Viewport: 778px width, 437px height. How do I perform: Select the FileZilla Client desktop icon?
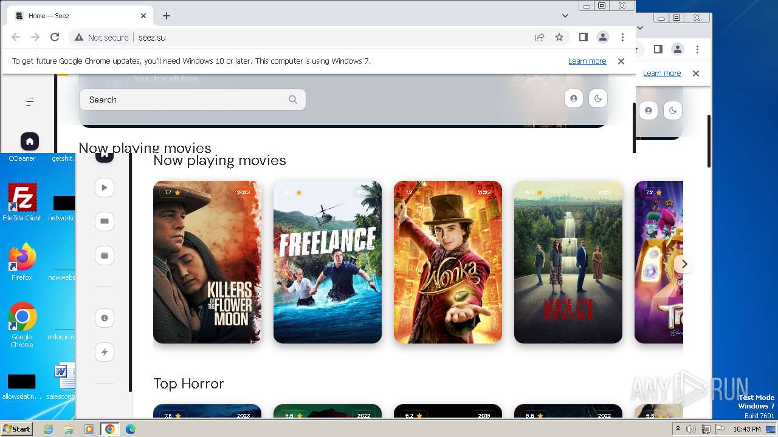[22, 203]
